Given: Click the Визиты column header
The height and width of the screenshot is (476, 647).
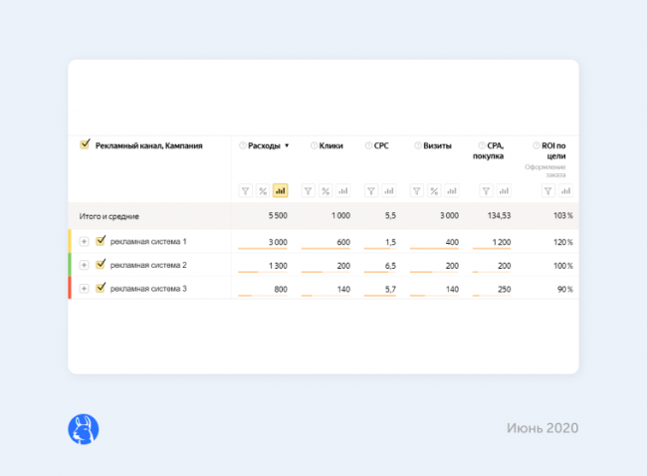Looking at the screenshot, I should [436, 145].
